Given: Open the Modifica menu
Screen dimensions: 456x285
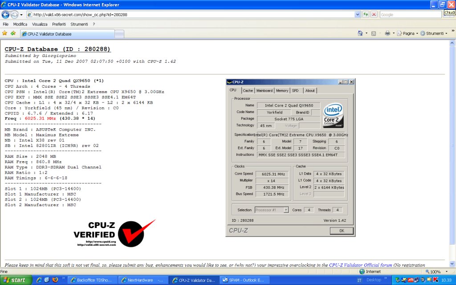Looking at the screenshot, I should point(20,24).
